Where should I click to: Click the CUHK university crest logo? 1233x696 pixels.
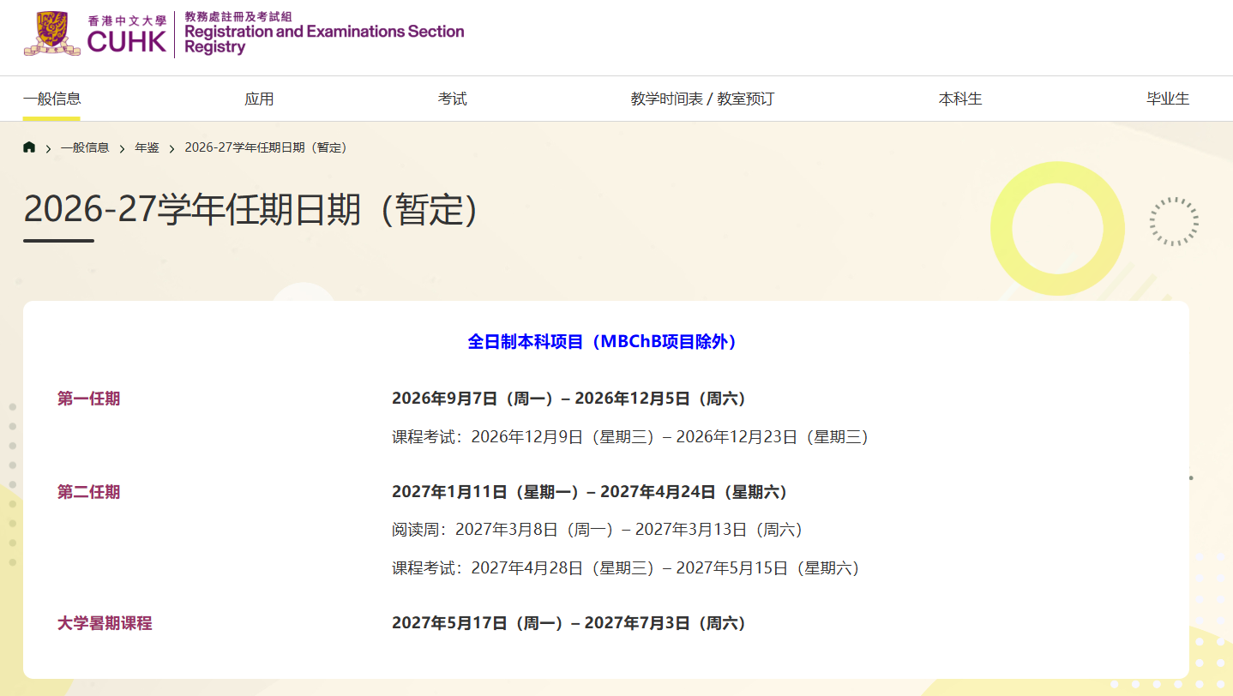tap(52, 34)
